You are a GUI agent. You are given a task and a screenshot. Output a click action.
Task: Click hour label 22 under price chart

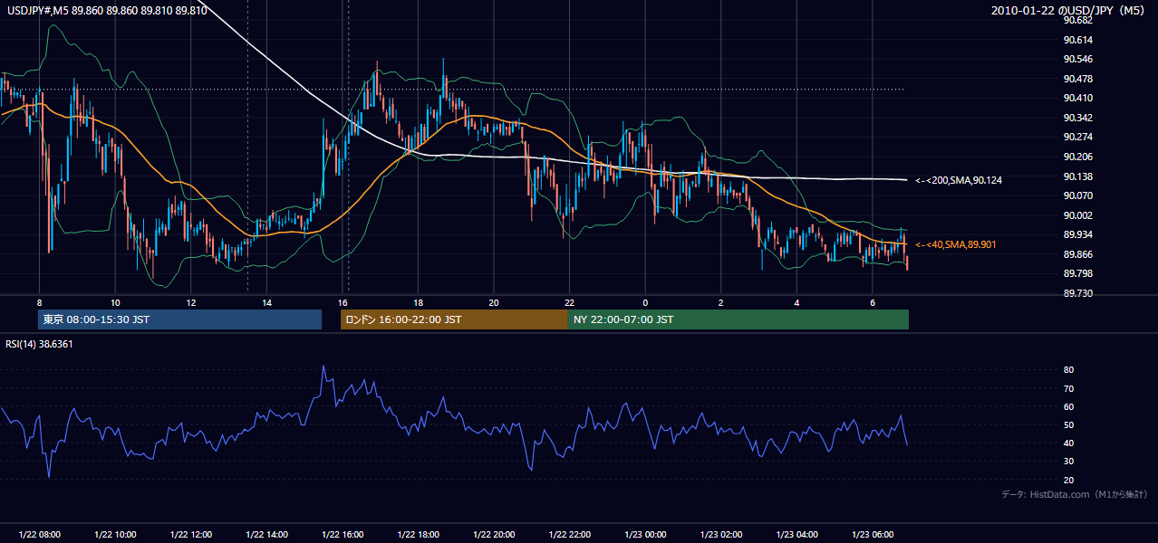tap(569, 301)
